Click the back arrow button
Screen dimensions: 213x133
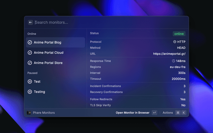(x=30, y=22)
